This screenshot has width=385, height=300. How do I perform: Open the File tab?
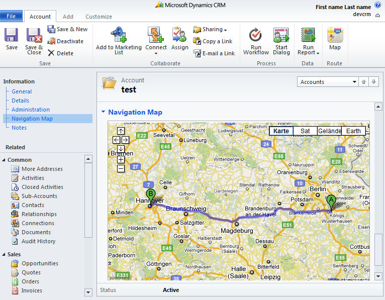pyautogui.click(x=11, y=16)
